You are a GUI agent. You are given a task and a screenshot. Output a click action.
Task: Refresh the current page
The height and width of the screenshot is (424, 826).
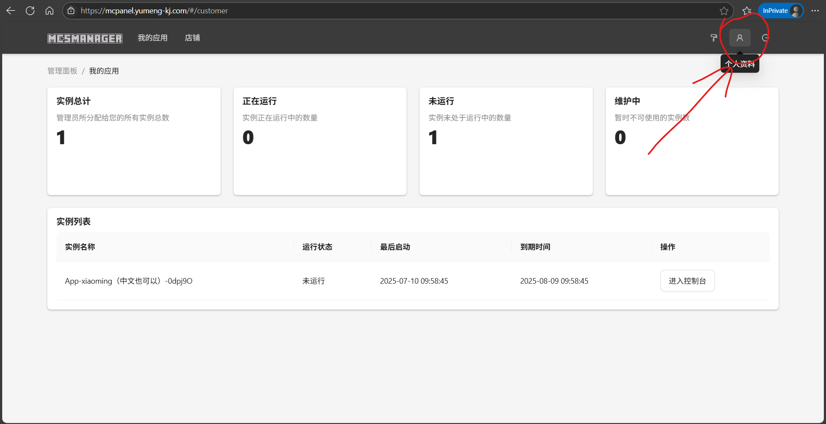tap(30, 11)
